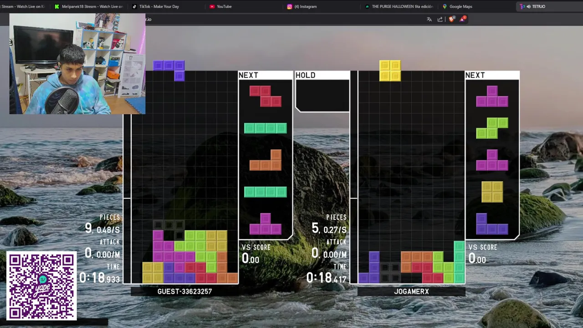Click the empty HOLD piece box
This screenshot has height=328, width=583.
322,95
